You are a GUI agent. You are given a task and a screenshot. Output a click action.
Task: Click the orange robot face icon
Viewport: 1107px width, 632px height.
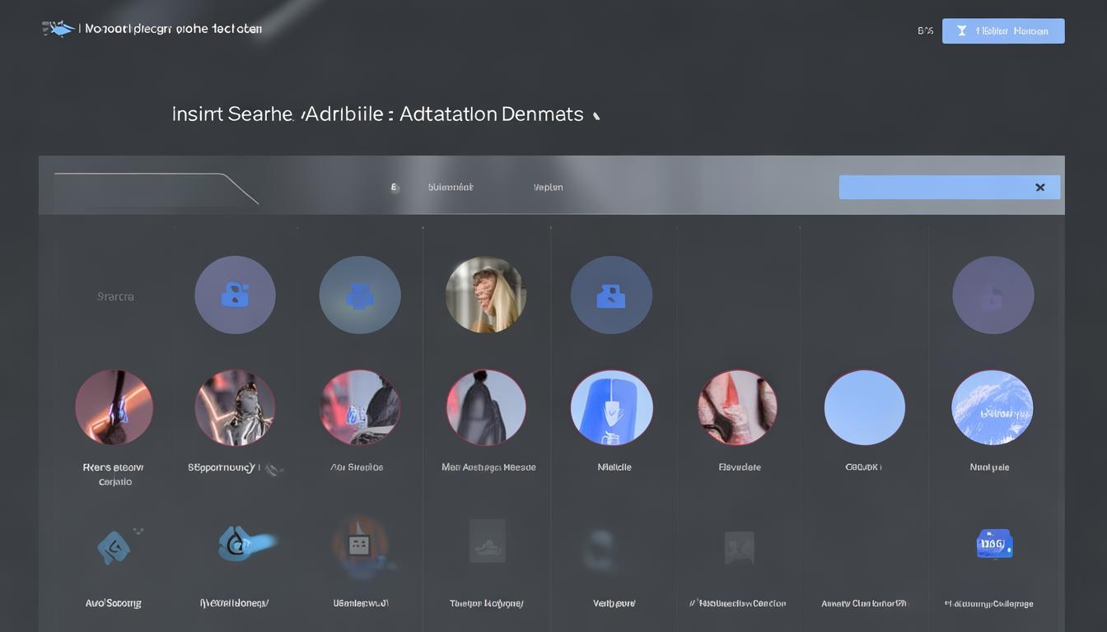pos(359,544)
